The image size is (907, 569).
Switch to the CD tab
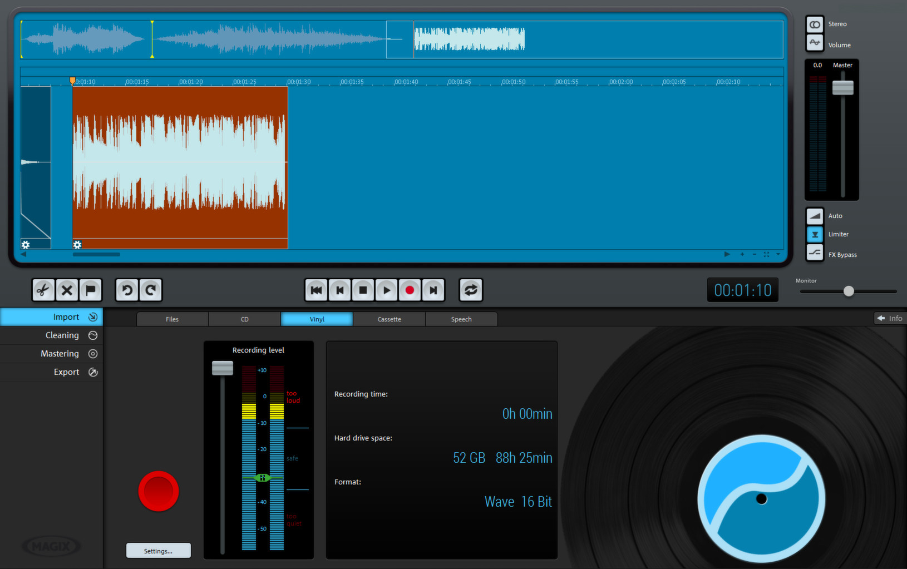pos(245,319)
